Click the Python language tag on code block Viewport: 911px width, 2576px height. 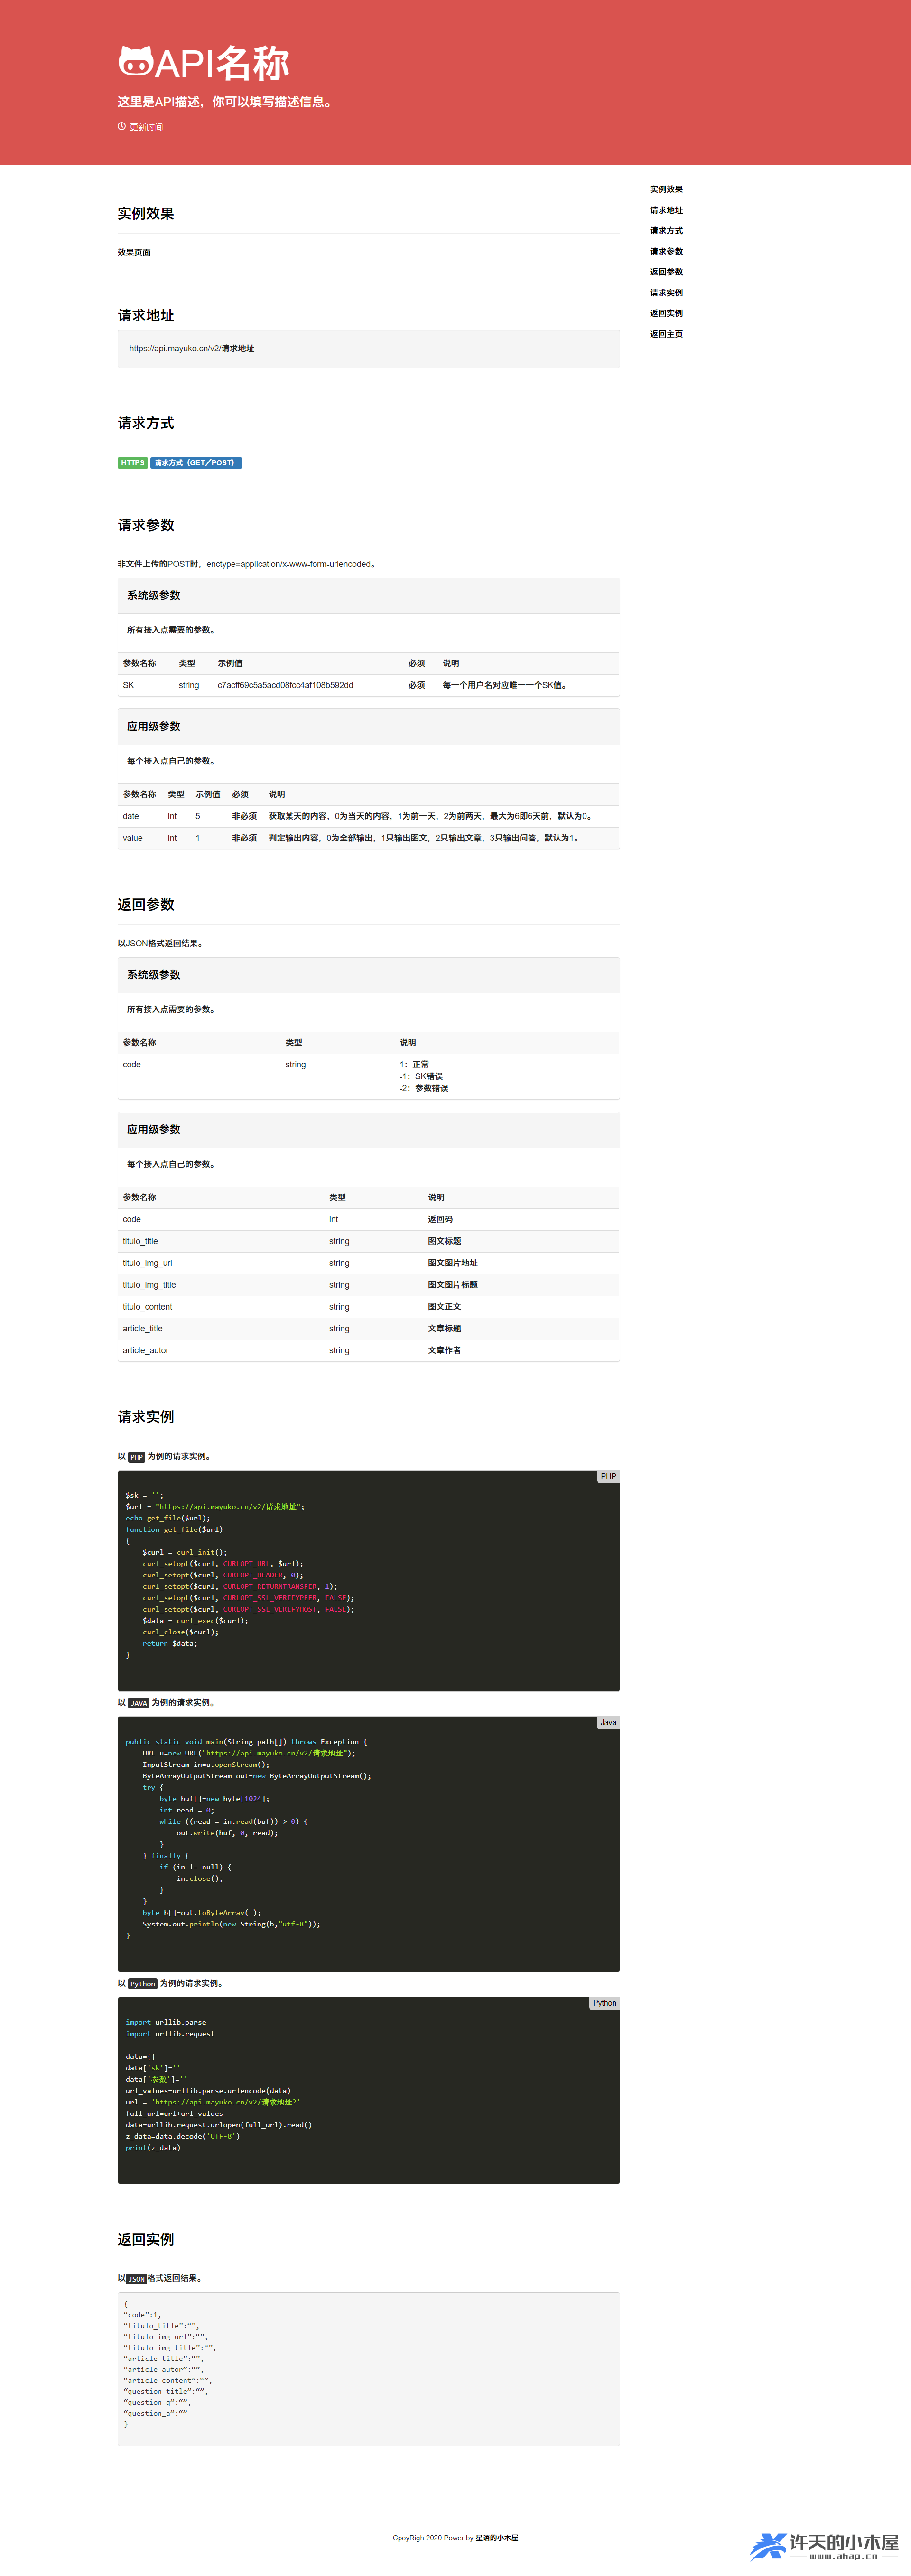click(604, 2003)
